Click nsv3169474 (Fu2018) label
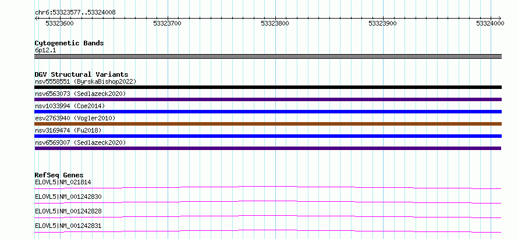This screenshot has height=239, width=518. coord(68,130)
